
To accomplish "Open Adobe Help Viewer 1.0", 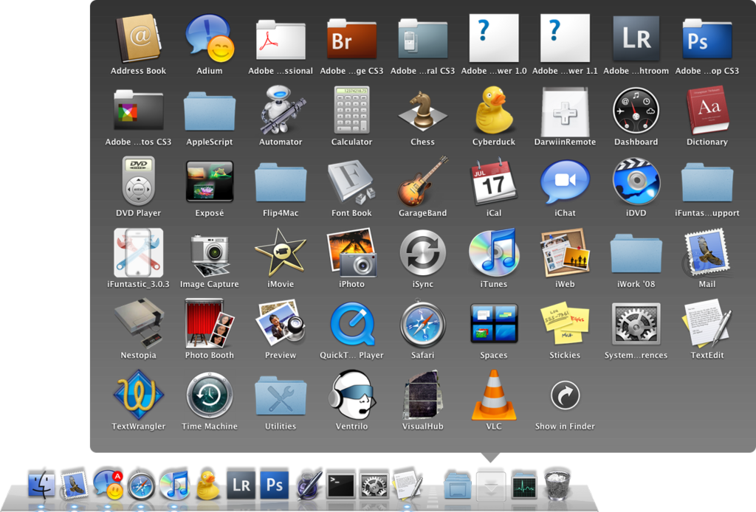I will [x=494, y=38].
